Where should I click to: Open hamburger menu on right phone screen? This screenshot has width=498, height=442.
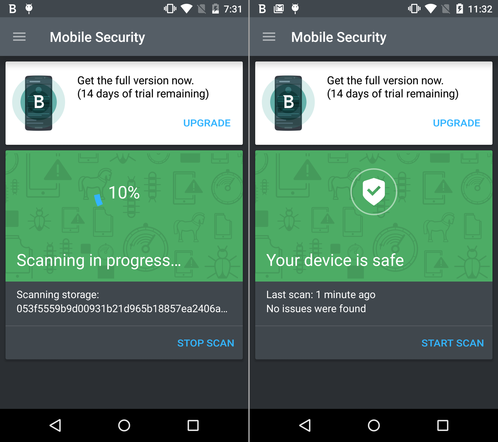click(269, 37)
